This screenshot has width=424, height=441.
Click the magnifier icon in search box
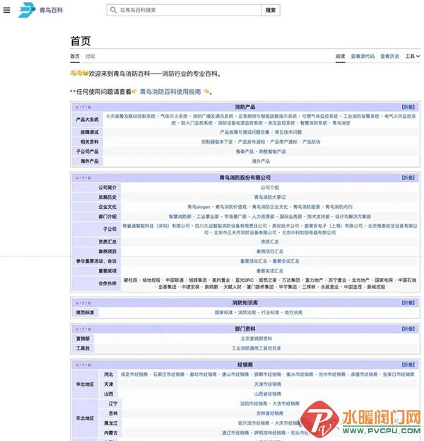coord(114,11)
